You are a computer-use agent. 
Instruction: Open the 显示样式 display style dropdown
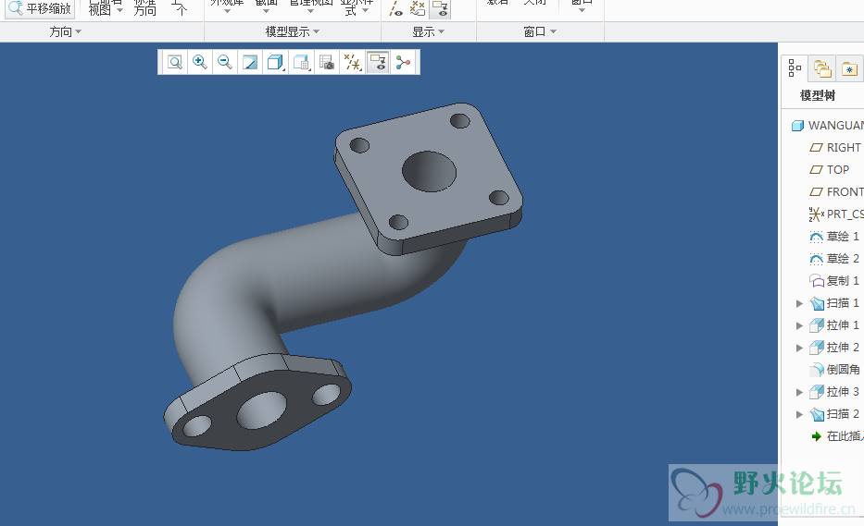[x=356, y=9]
